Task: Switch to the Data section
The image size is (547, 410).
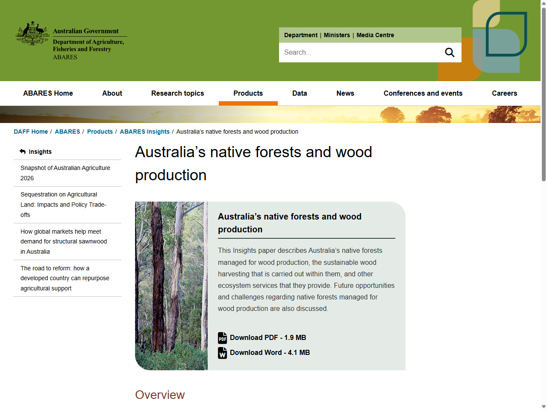Action: pyautogui.click(x=300, y=93)
